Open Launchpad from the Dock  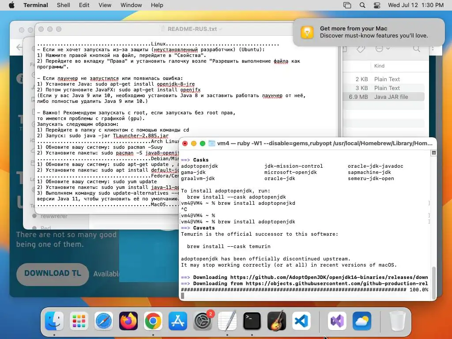click(79, 321)
